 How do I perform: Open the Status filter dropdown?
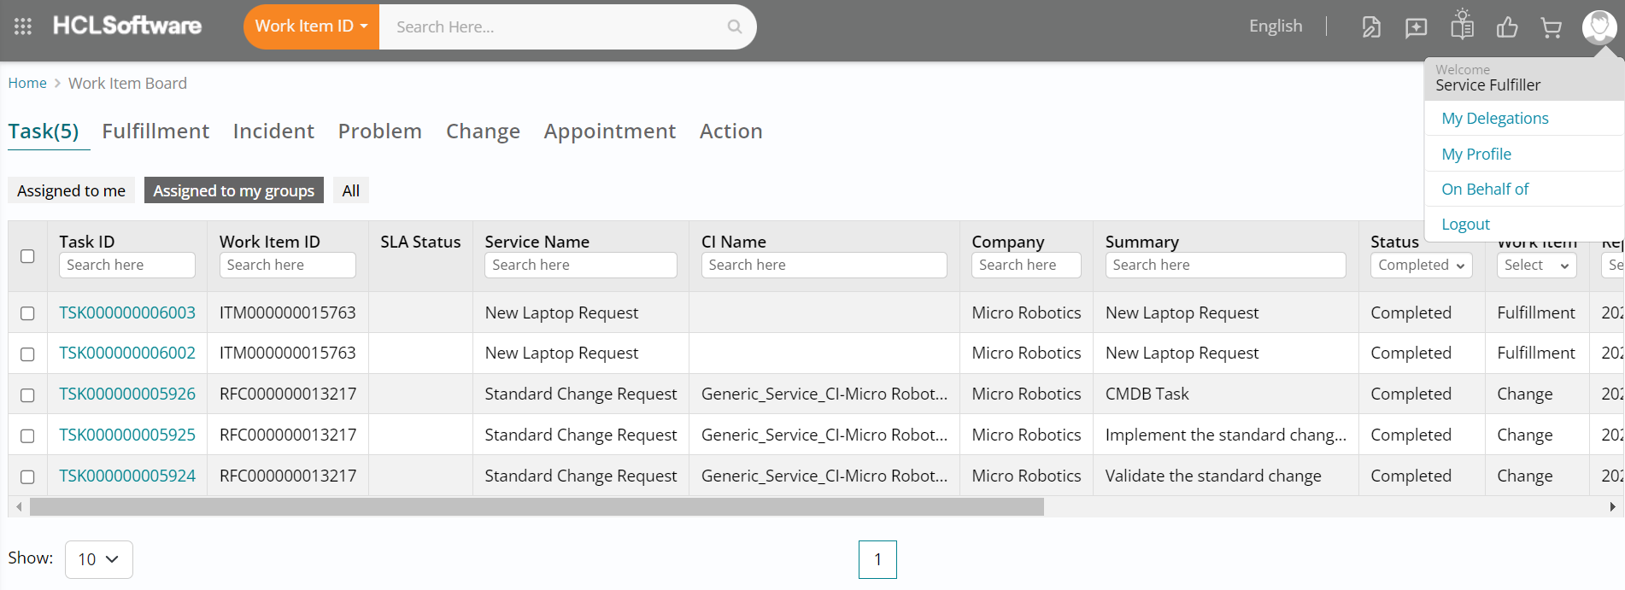coord(1421,266)
